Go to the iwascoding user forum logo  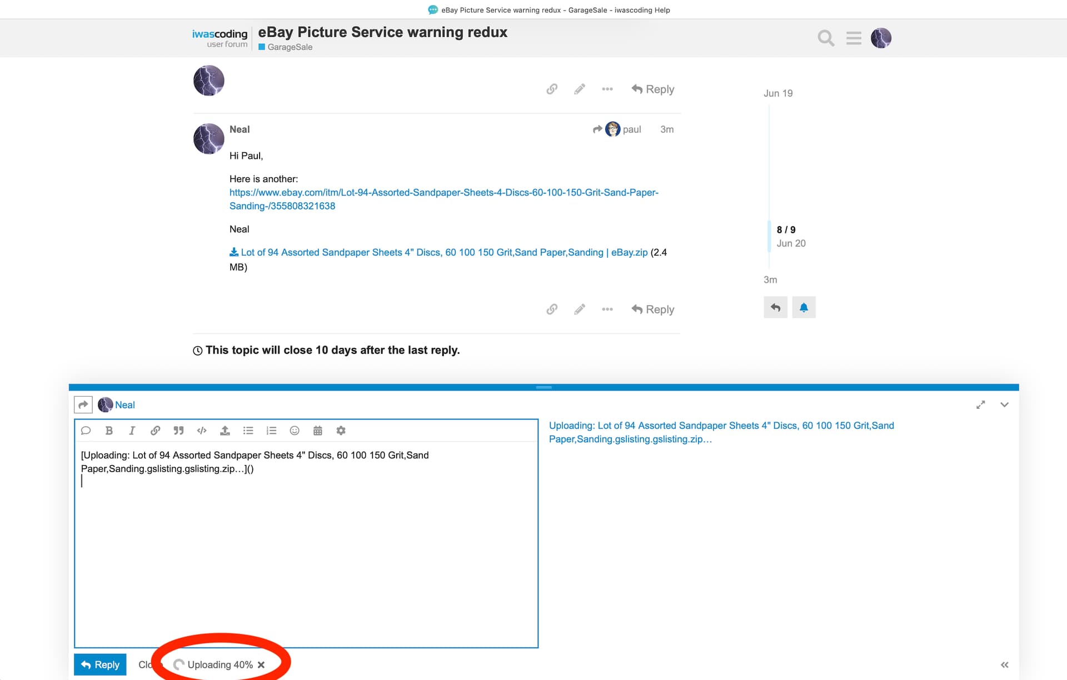click(x=220, y=38)
